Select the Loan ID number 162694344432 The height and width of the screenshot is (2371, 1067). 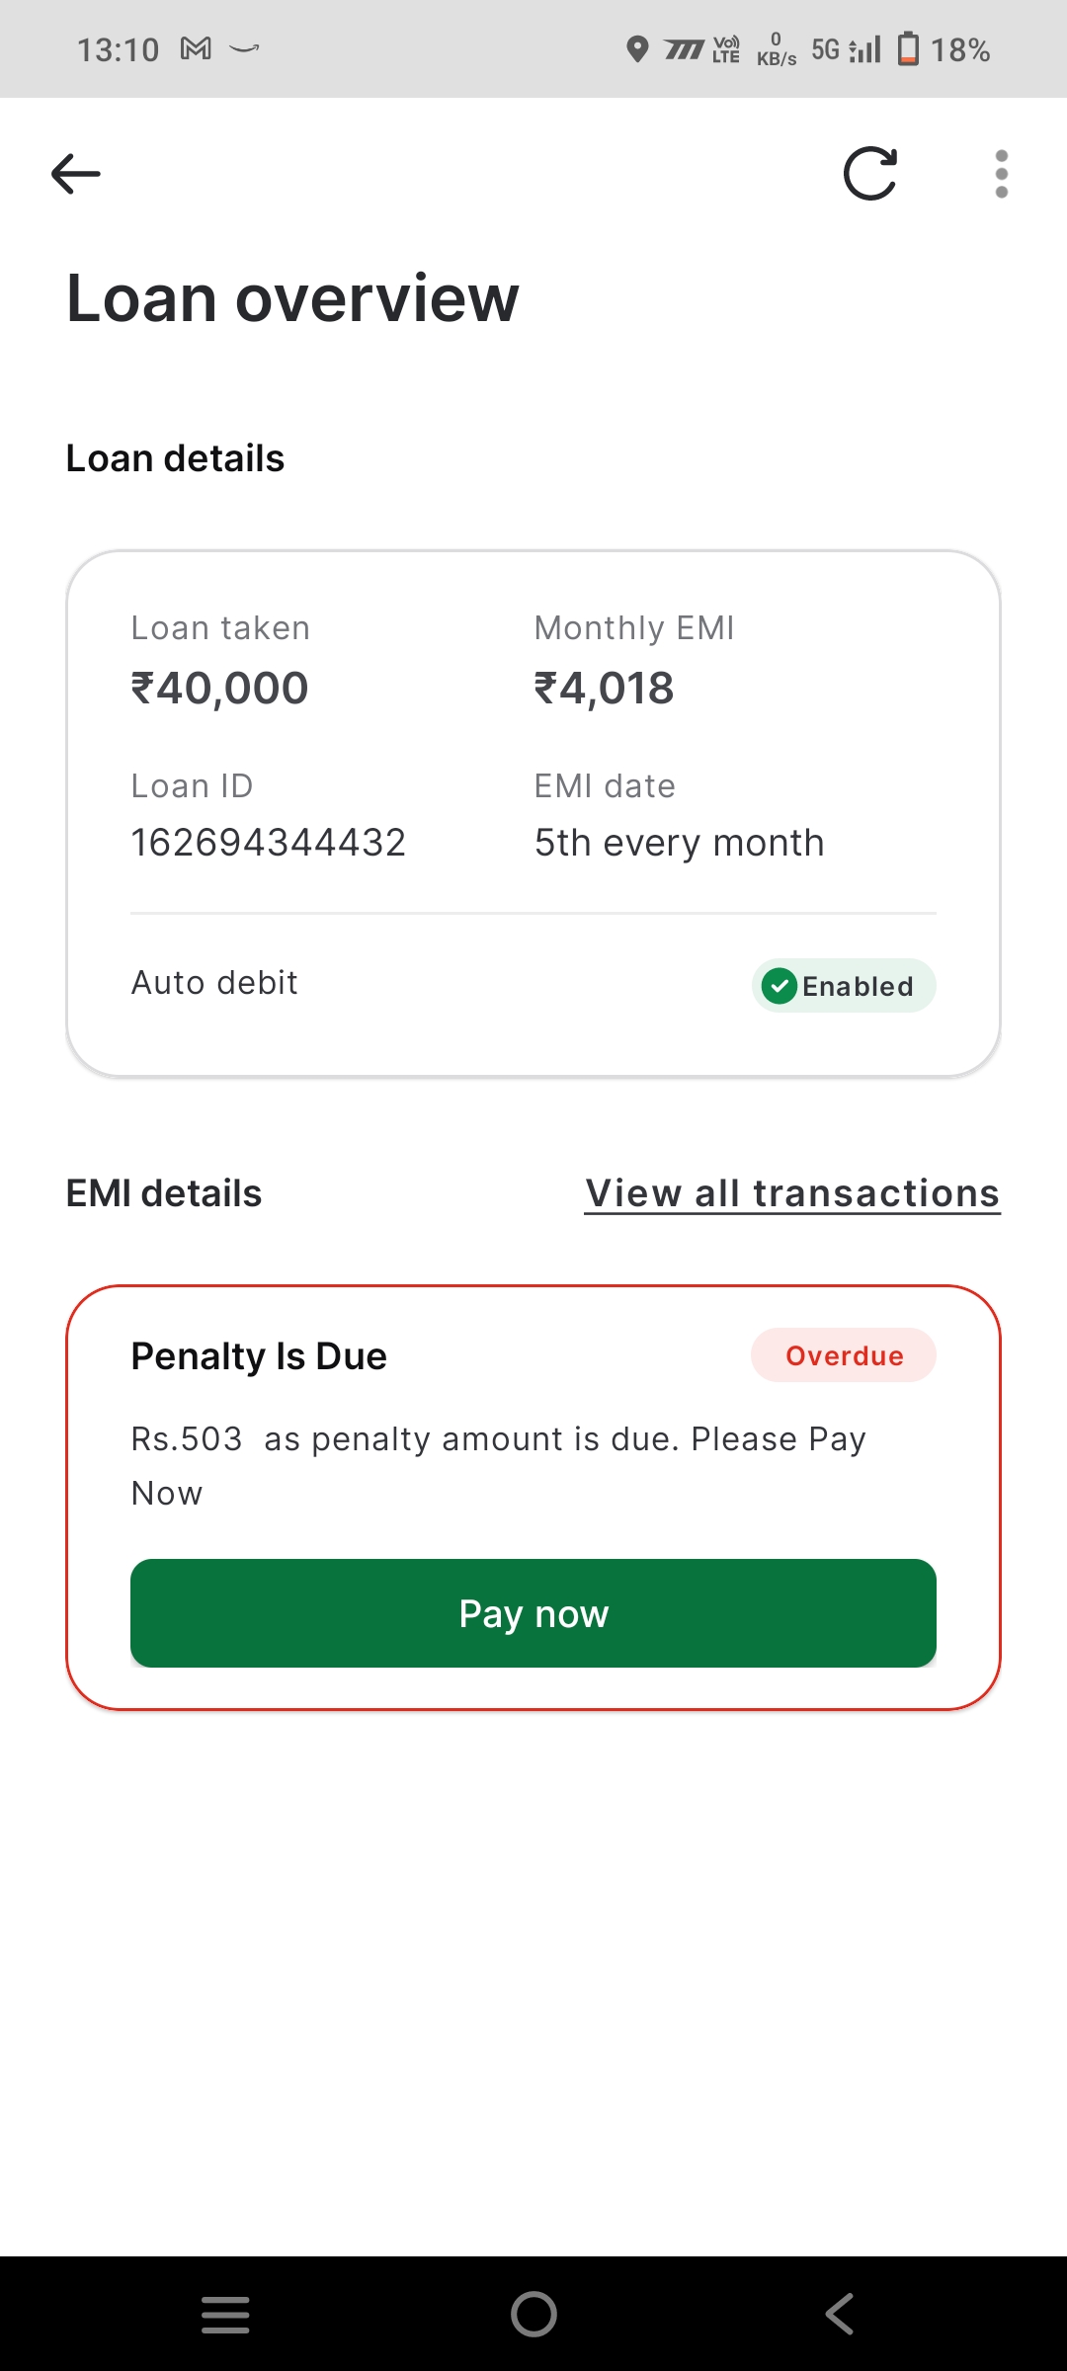pyautogui.click(x=269, y=843)
